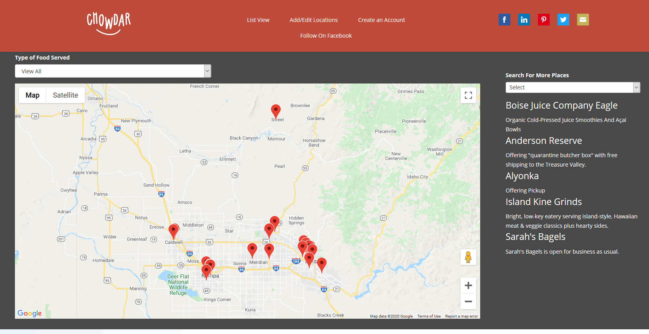Click the 'Emmett' map label
The height and width of the screenshot is (334, 649).
tap(228, 159)
